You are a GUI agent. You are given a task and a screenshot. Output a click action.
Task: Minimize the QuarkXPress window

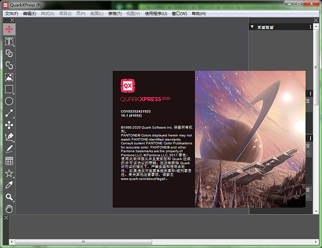coord(289,4)
